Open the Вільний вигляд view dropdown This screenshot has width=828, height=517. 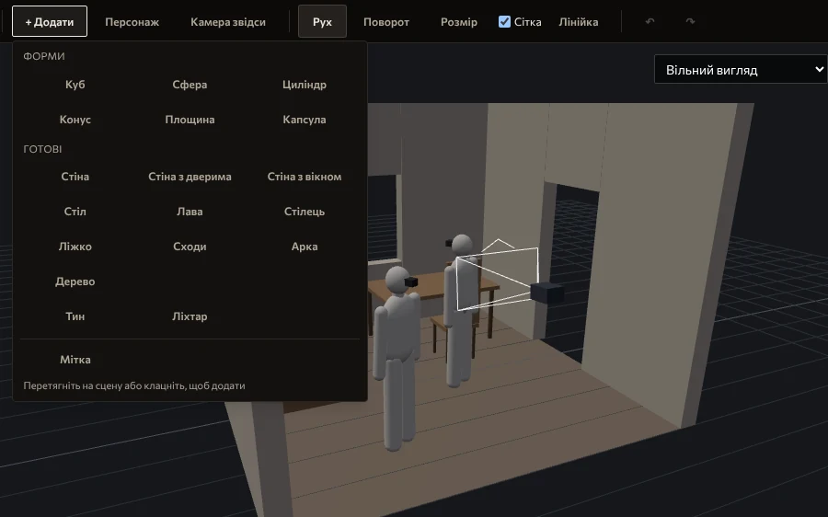tap(741, 69)
